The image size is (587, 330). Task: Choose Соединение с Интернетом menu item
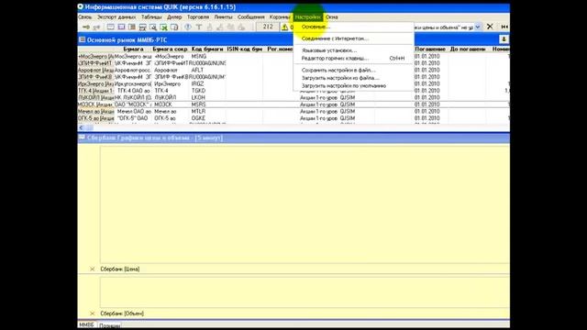353,38
